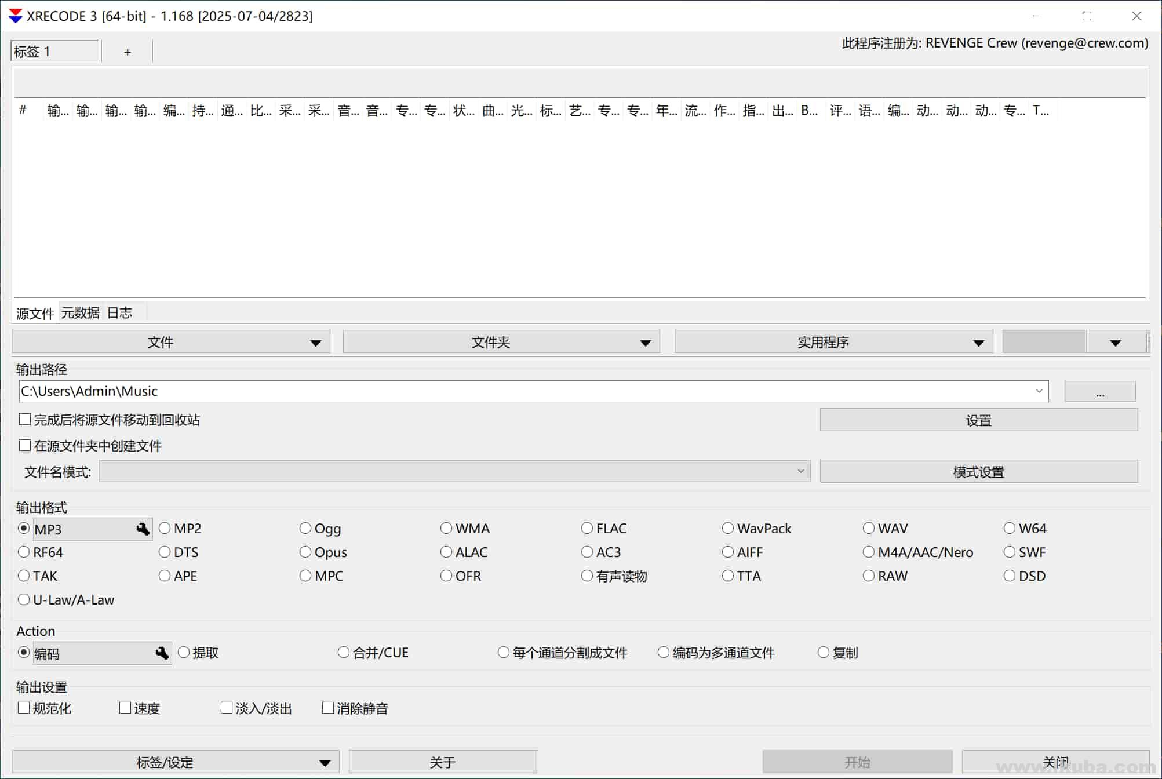Viewport: 1162px width, 779px height.
Task: Open the 实用程序 utilities dropdown
Action: click(834, 342)
